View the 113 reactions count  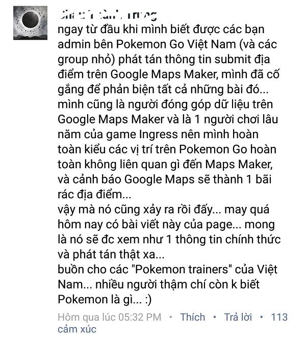pyautogui.click(x=279, y=317)
